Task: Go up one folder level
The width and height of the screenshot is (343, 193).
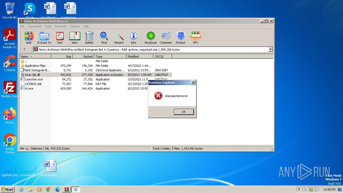Action: pyautogui.click(x=25, y=49)
